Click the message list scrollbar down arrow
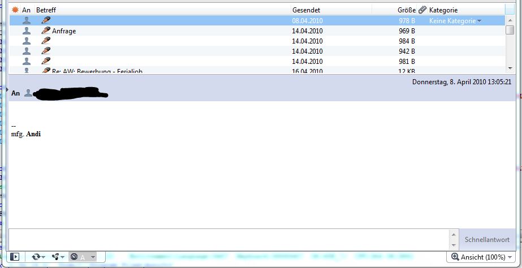Screen dimensions: 522x268 pyautogui.click(x=510, y=68)
